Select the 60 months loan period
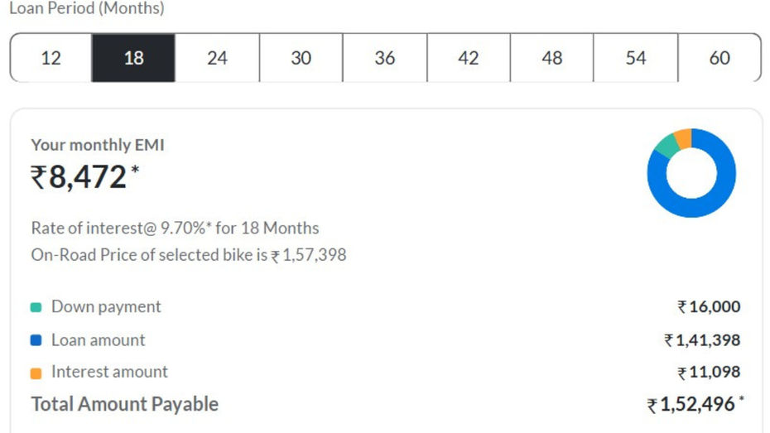The width and height of the screenshot is (770, 433). (719, 58)
